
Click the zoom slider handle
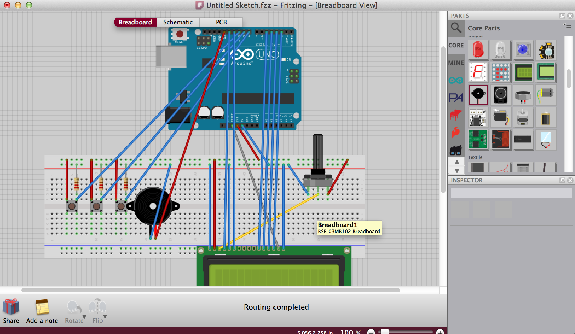click(x=385, y=332)
